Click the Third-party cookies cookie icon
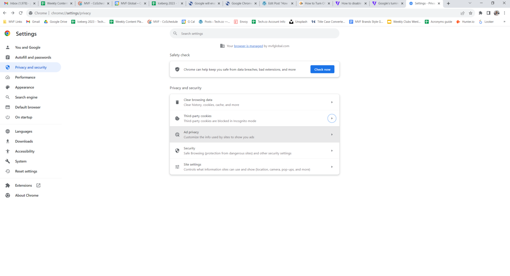510x276 pixels. (x=177, y=118)
